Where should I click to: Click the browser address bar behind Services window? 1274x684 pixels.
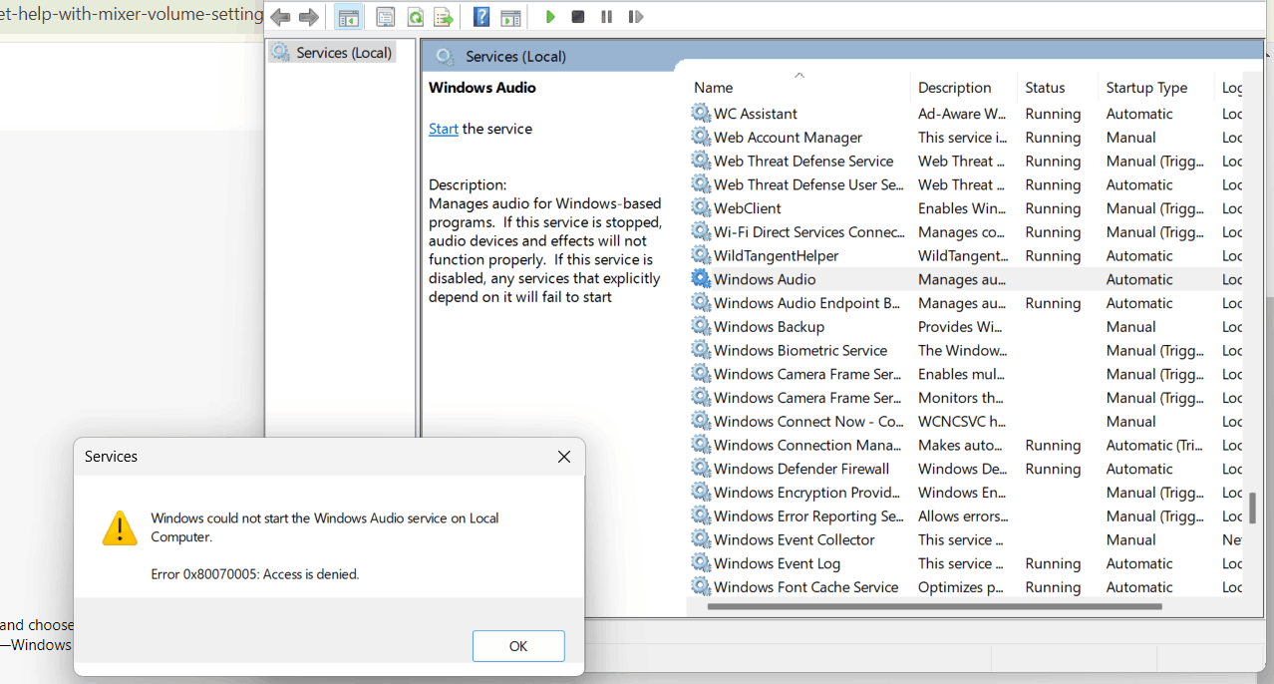coord(132,18)
